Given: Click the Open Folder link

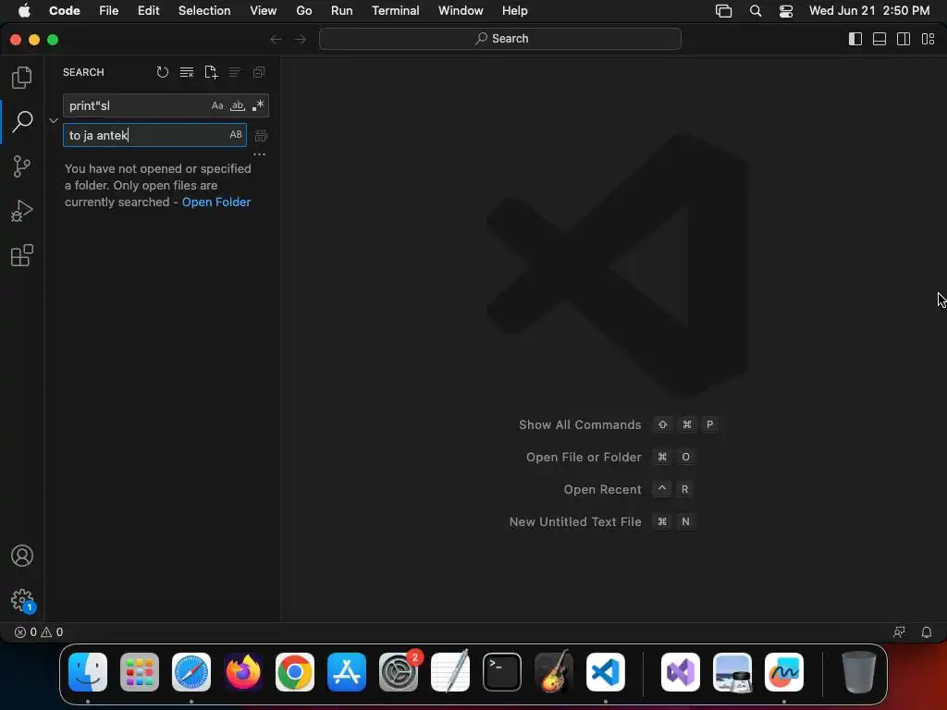Looking at the screenshot, I should tap(216, 202).
